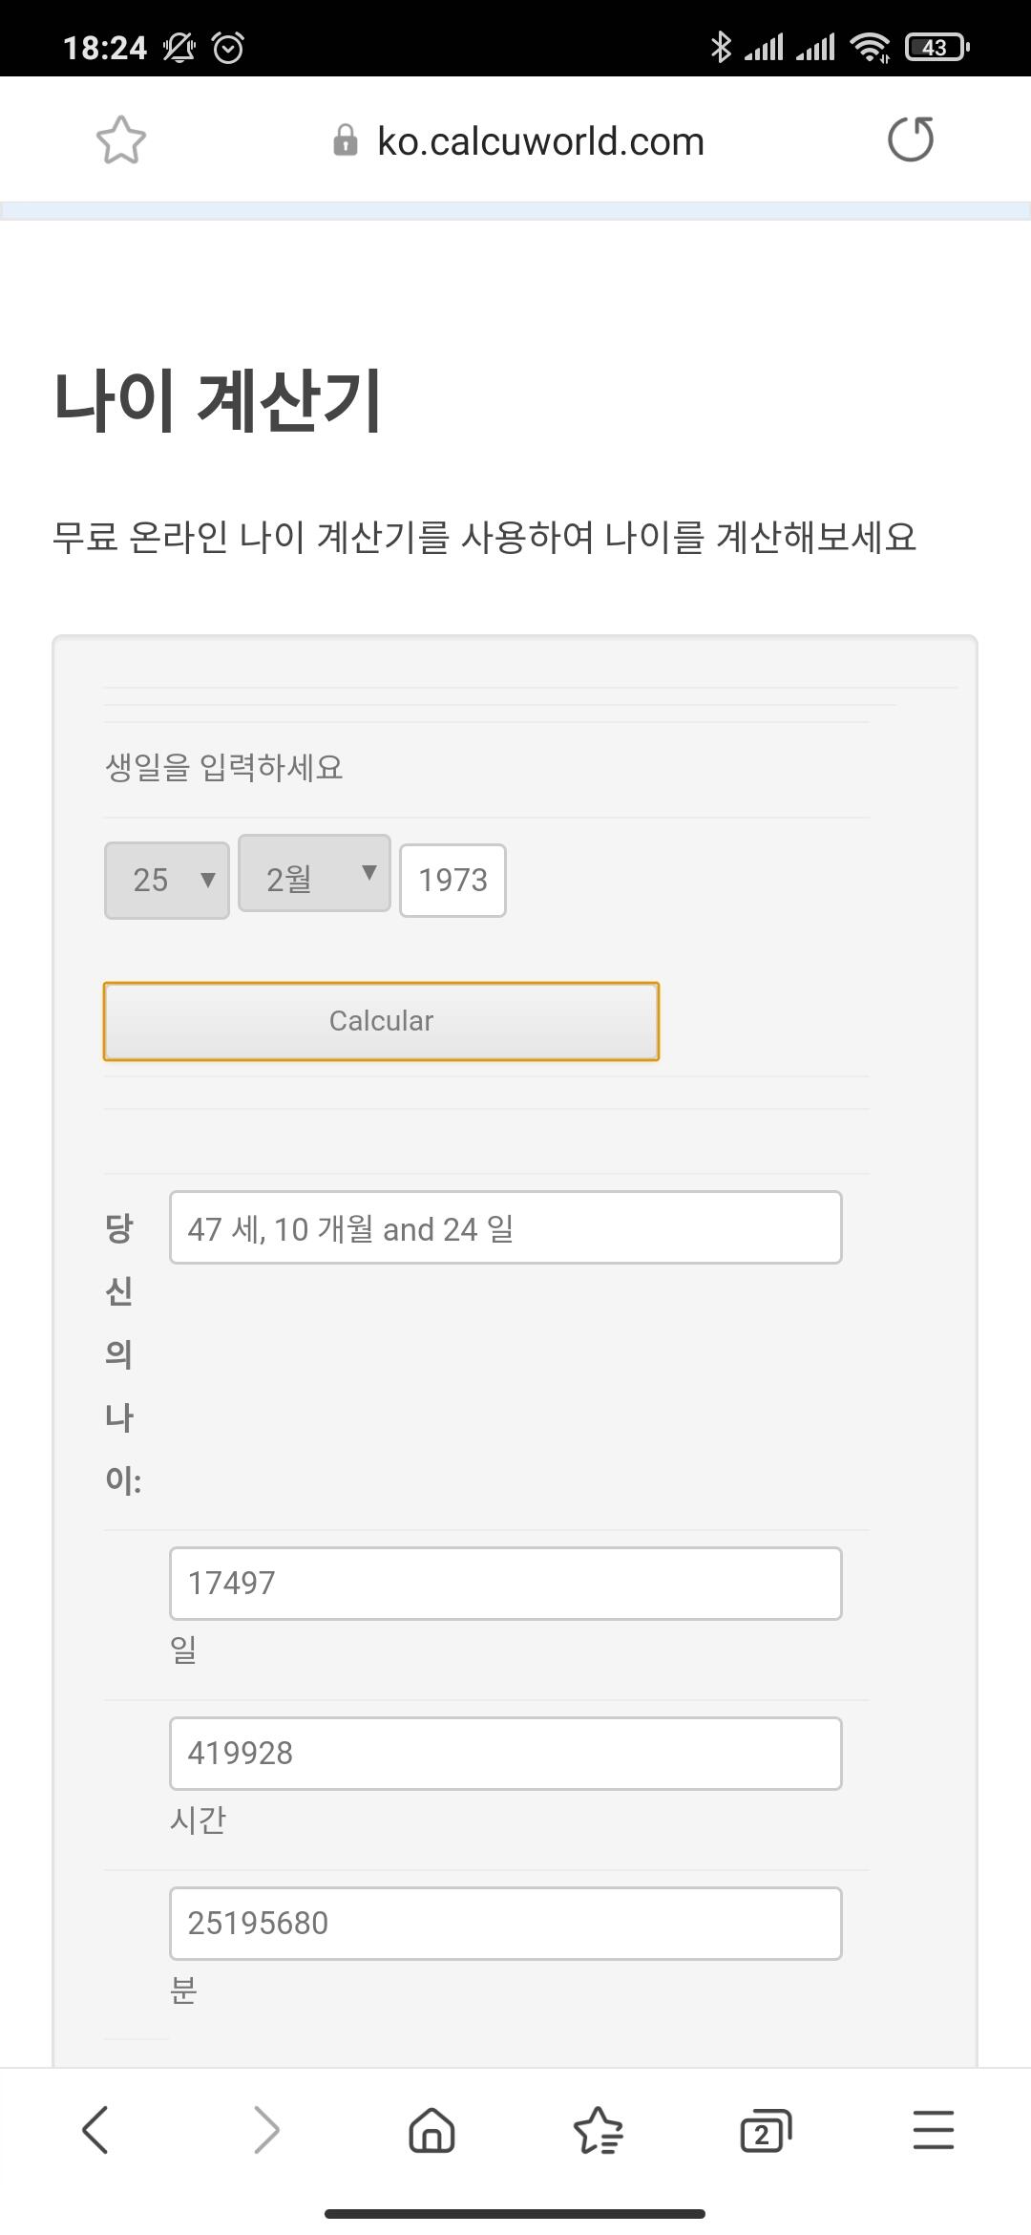Viewport: 1031px width, 2235px height.
Task: Open the bookmarks list star icon
Action: tap(598, 2130)
